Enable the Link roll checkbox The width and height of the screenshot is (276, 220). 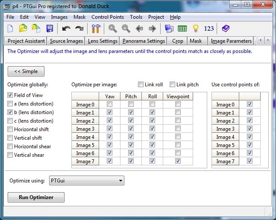pyautogui.click(x=141, y=85)
